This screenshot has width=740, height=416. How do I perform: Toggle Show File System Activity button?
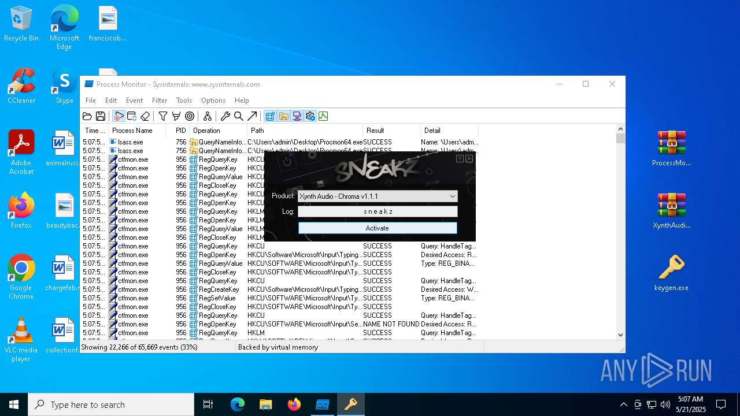pyautogui.click(x=283, y=116)
